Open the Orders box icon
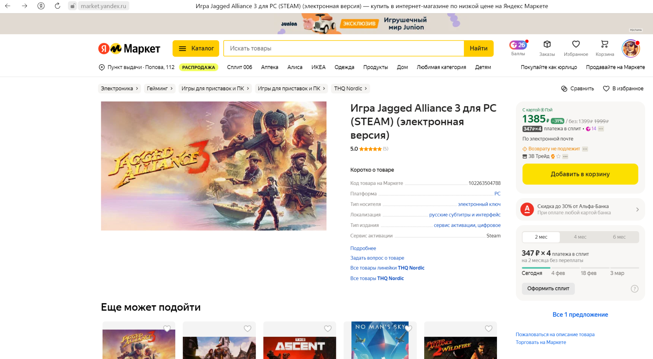 [547, 44]
